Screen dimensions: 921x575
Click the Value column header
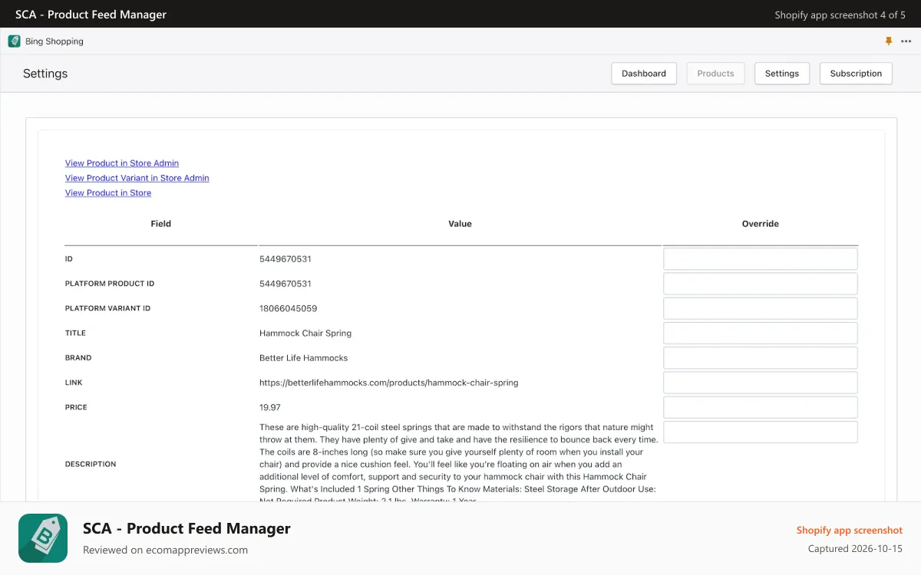click(460, 224)
